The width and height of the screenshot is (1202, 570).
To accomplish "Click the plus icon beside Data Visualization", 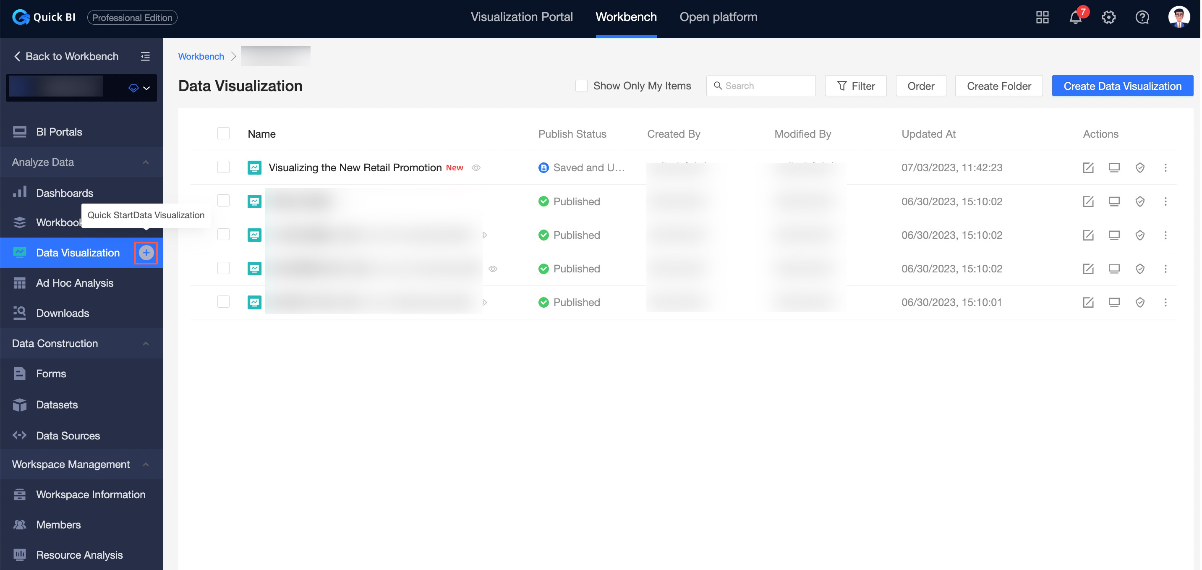I will 146,253.
